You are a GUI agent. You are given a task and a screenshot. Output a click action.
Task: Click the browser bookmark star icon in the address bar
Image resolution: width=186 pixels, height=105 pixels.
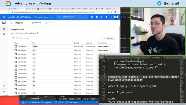111,12
